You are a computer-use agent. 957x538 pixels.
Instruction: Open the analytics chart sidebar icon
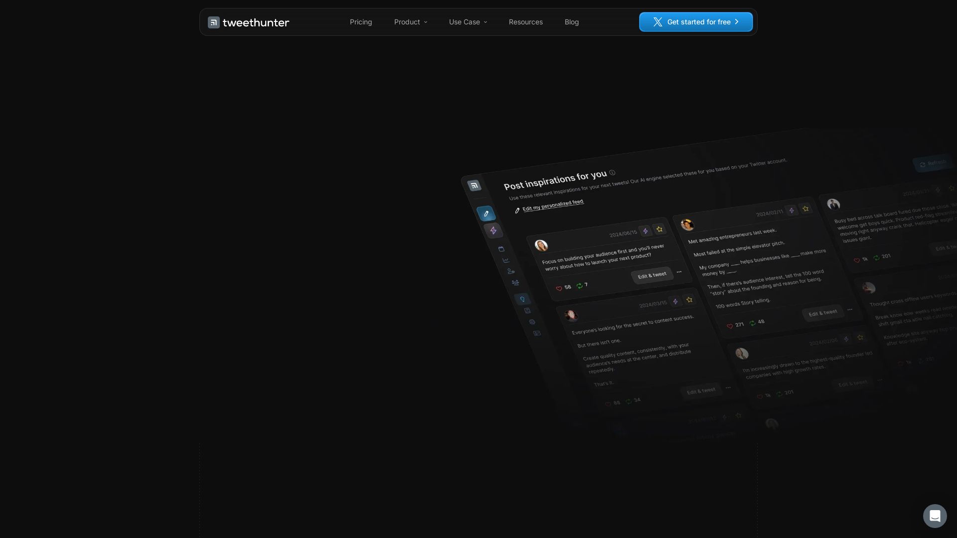click(x=506, y=260)
